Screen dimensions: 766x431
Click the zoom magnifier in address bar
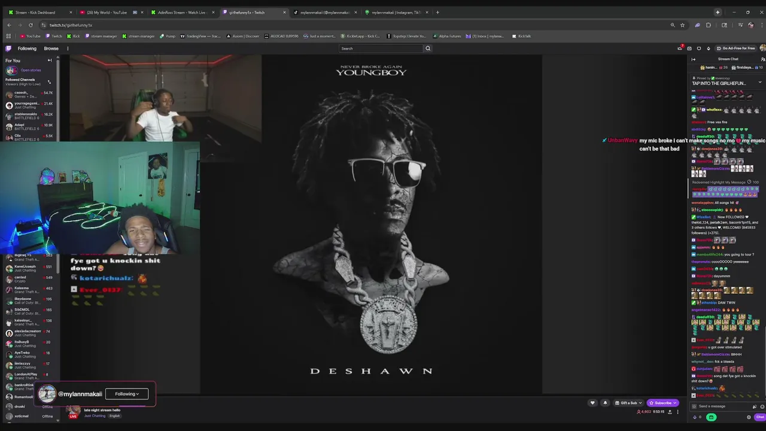pyautogui.click(x=673, y=25)
